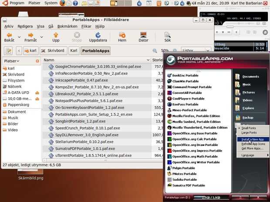
Task: Click the Skrivbord path button
Action: [54, 51]
